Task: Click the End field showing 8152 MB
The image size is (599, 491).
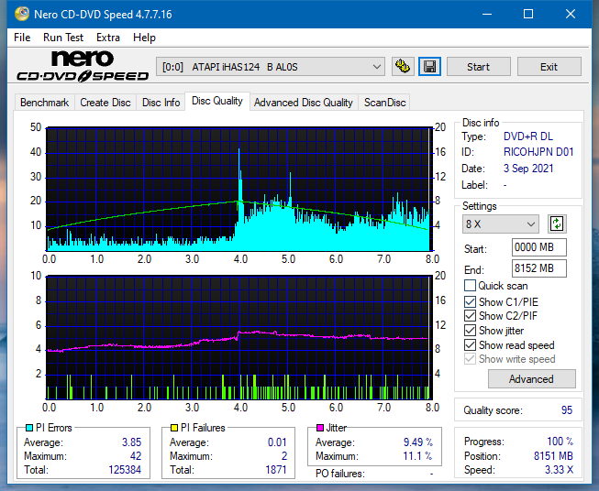Action: point(538,268)
